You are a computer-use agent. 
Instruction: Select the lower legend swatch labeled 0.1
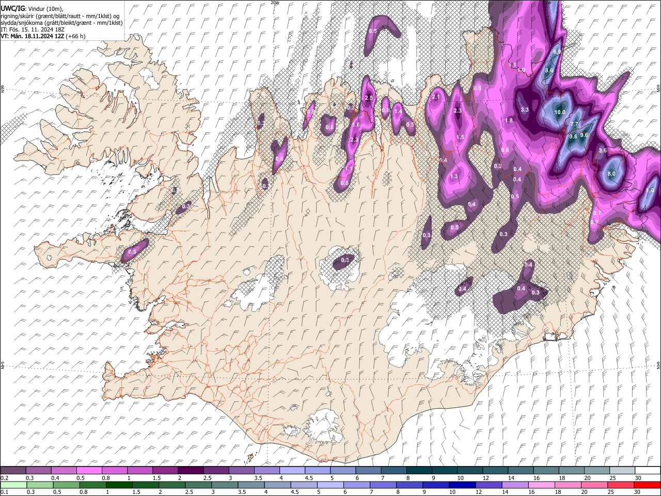(13, 485)
